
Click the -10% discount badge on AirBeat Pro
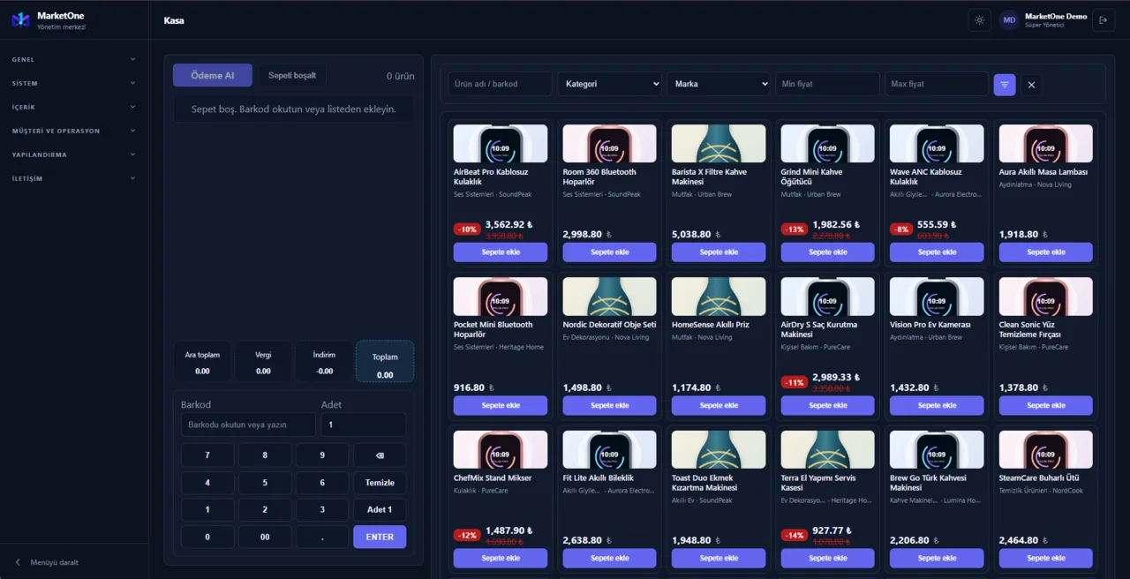[467, 229]
